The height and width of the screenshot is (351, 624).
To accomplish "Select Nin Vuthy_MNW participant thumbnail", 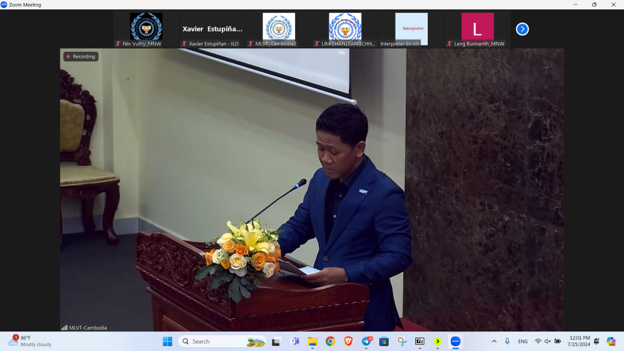I will coord(146,29).
